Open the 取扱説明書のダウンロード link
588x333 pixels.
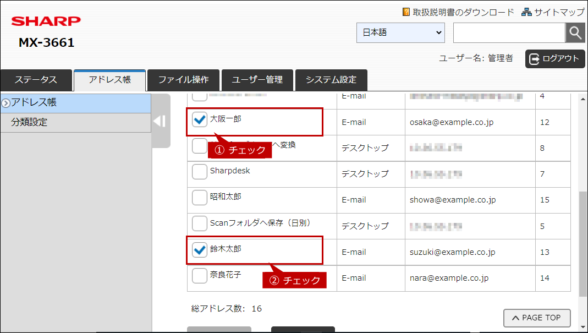463,12
